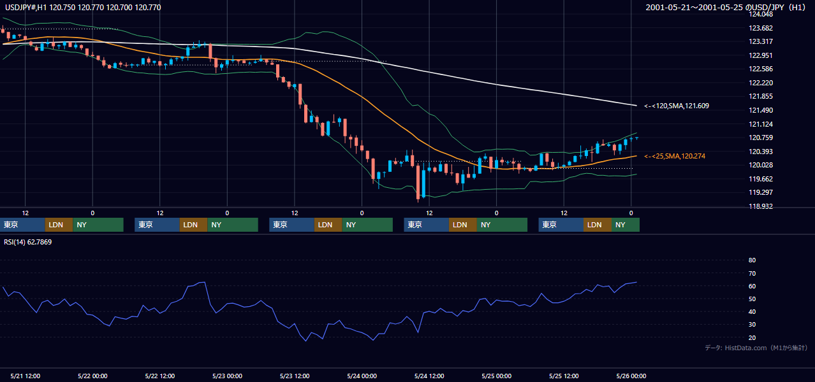Select the RSI(14) 62.7869 indicator label

28,242
